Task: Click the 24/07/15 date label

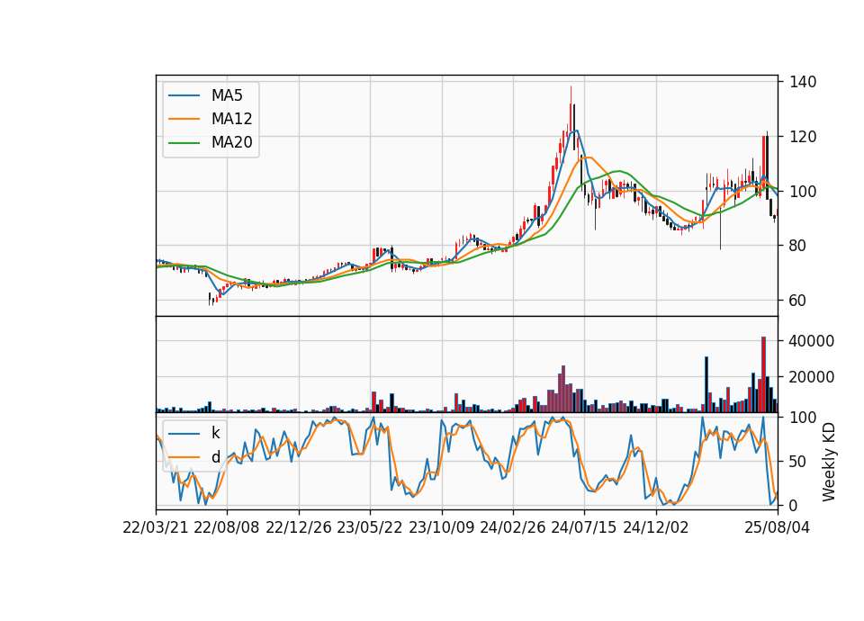Action: [584, 527]
